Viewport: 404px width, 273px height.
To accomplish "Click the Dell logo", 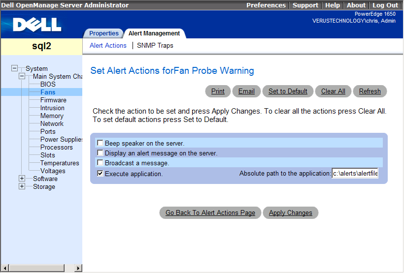I will point(37,25).
